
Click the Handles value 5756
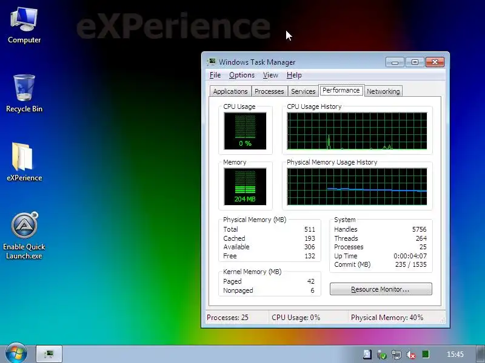[x=419, y=229]
